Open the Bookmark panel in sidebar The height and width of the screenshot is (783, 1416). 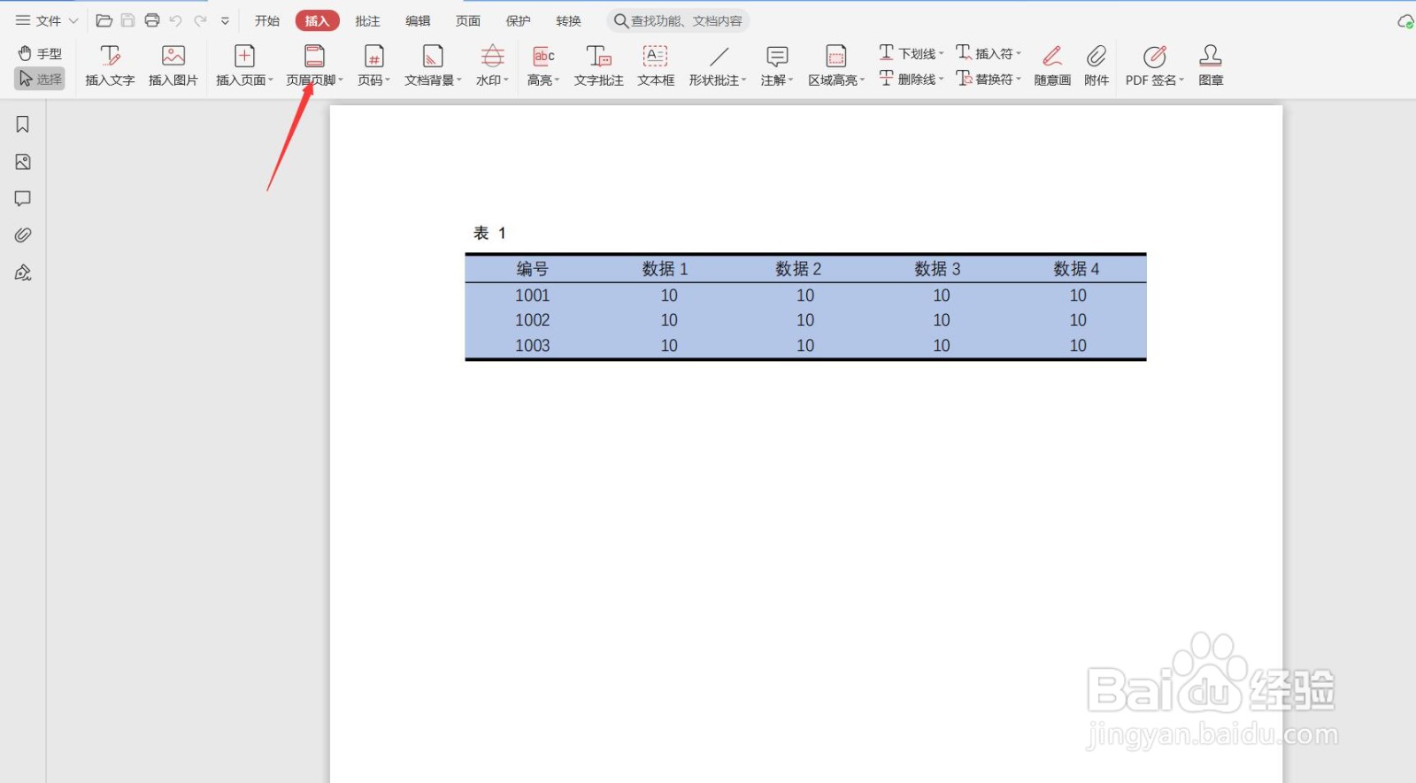pos(23,125)
